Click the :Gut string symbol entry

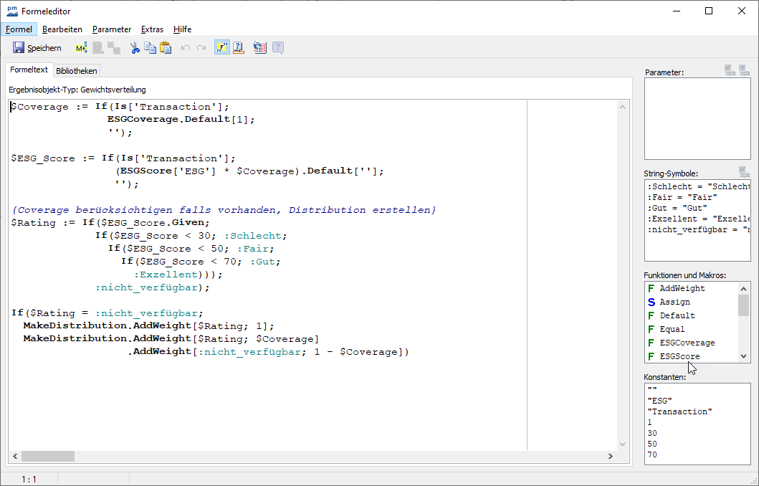point(667,208)
